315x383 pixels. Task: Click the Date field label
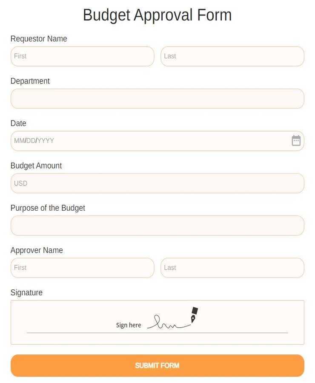coord(18,123)
